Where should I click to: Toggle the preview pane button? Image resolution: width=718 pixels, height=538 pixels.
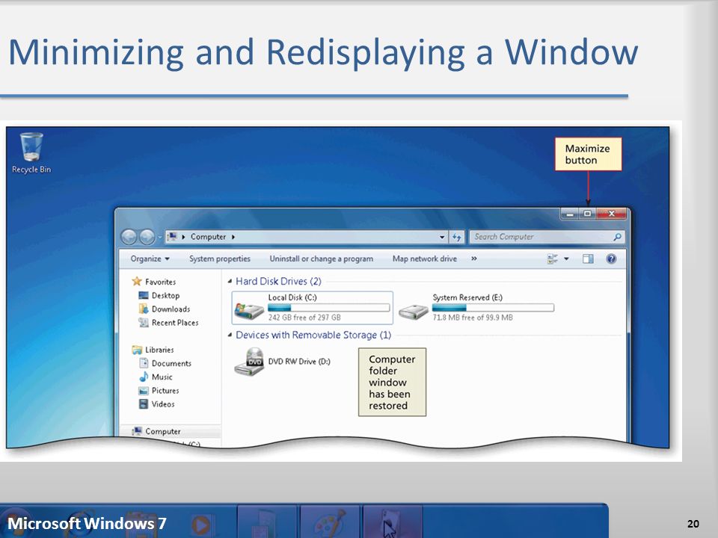pyautogui.click(x=588, y=259)
